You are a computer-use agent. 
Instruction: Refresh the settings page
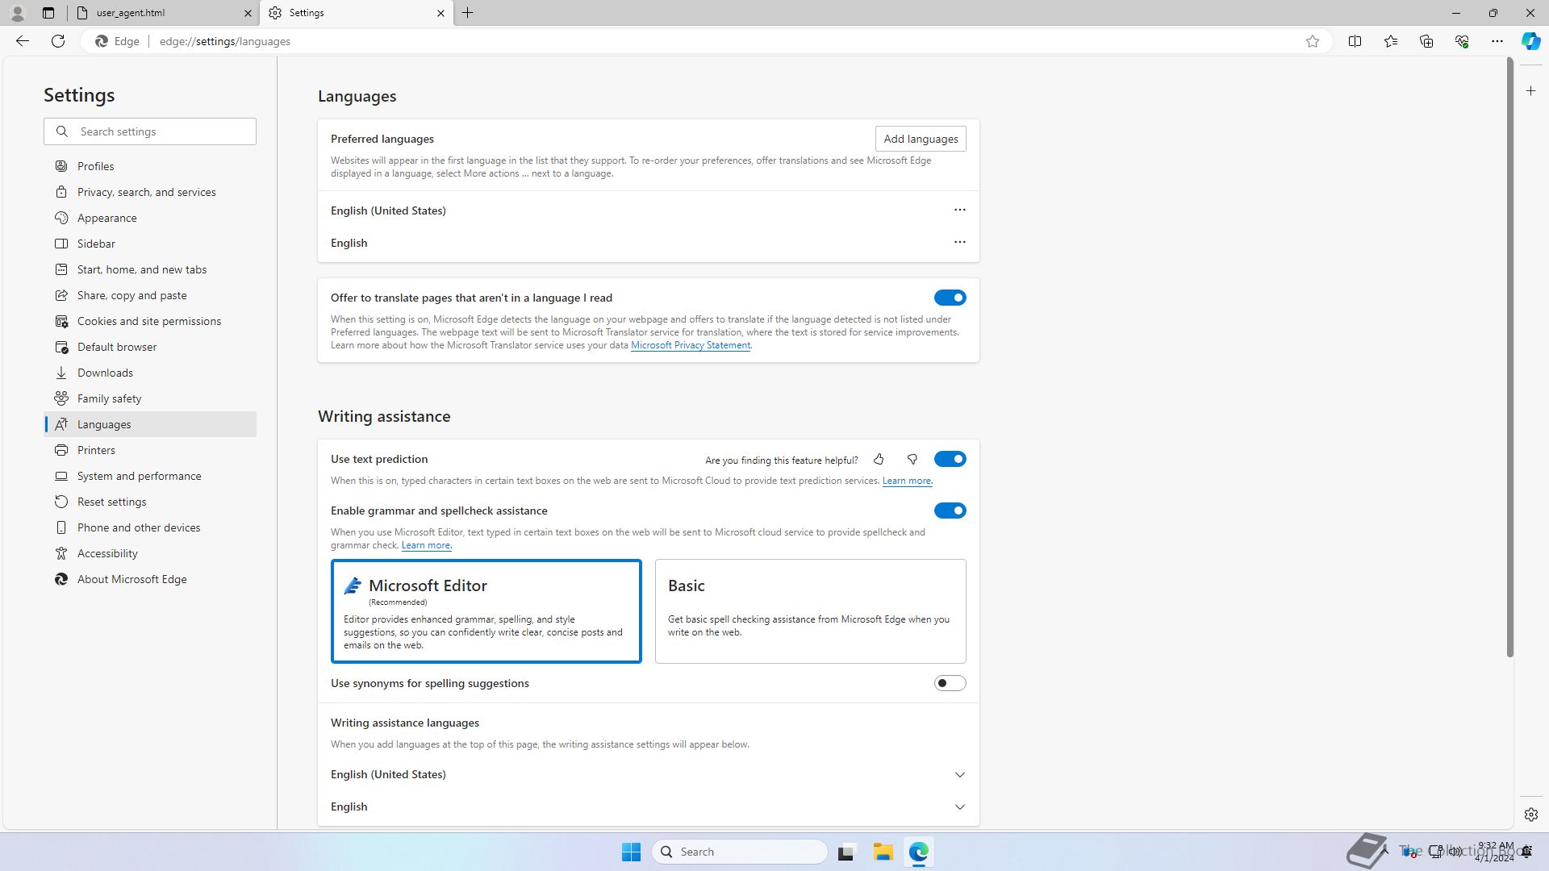tap(58, 41)
